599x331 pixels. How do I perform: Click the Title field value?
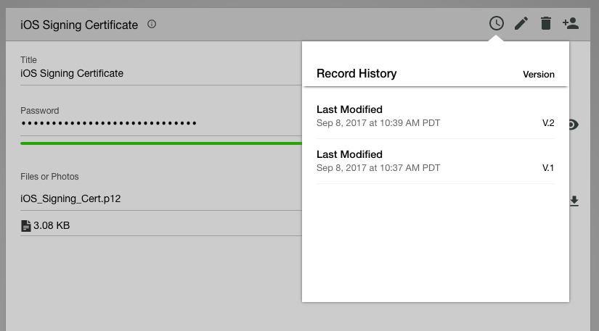coord(72,73)
